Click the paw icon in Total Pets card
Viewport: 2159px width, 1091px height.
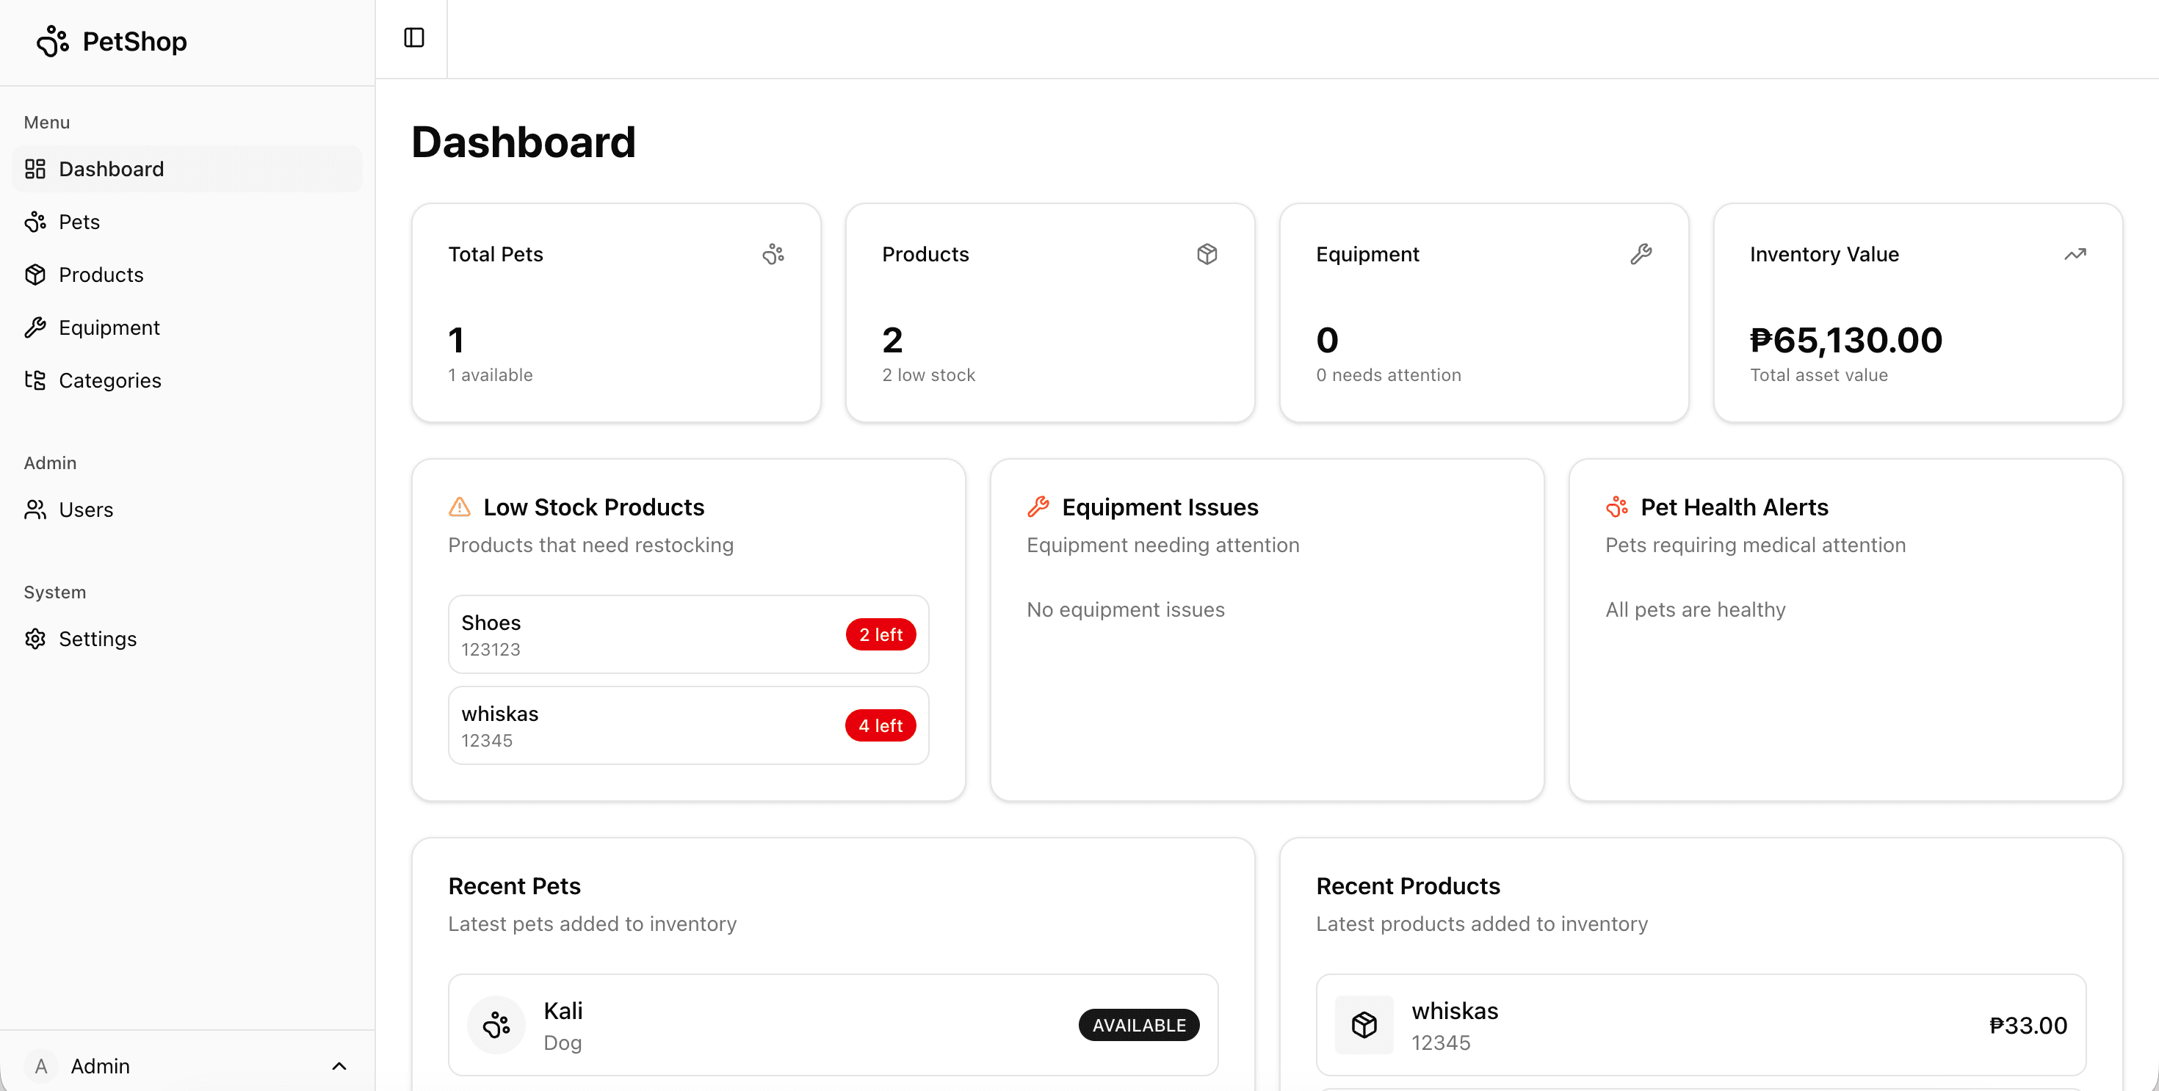[773, 254]
